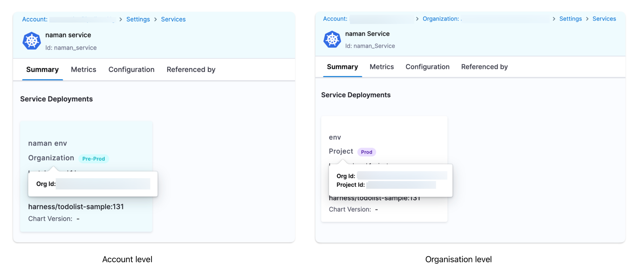635x274 pixels.
Task: Switch to Referenced by tab in Account panel
Action: tap(191, 70)
